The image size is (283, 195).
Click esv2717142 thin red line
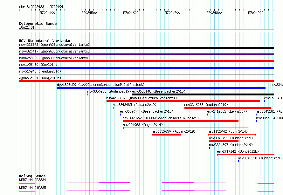246,155
